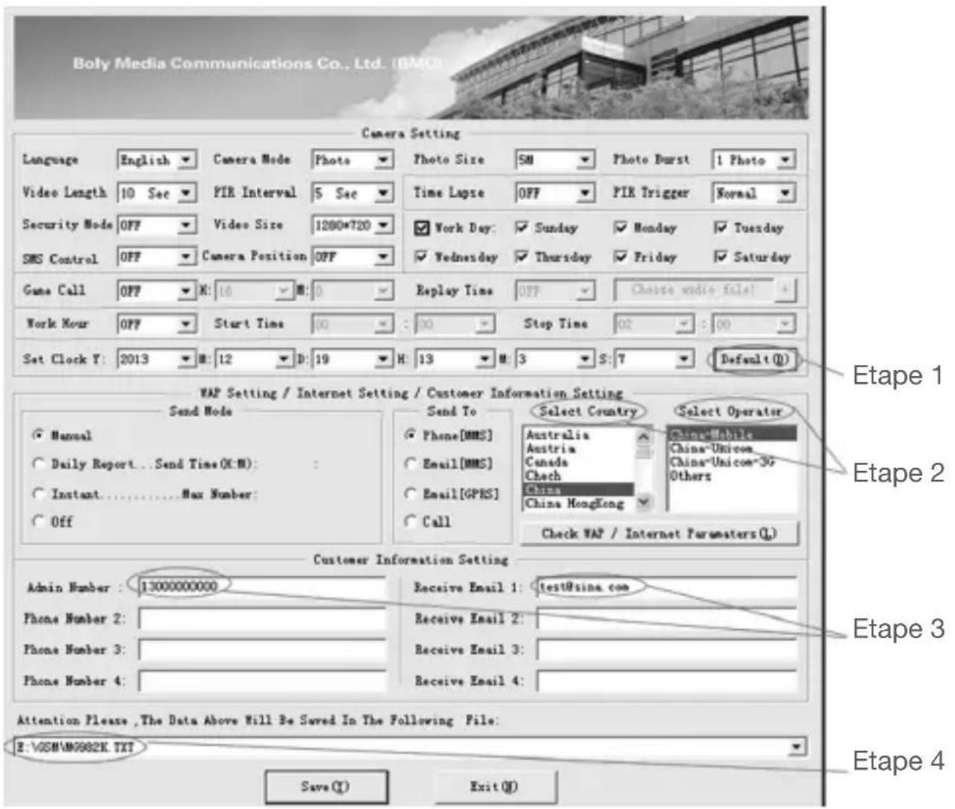Uncheck the Sunday checkbox
The height and width of the screenshot is (809, 955).
(522, 227)
